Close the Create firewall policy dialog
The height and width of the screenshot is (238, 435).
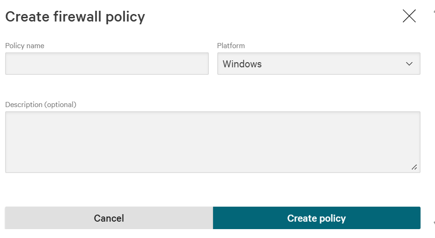409,16
